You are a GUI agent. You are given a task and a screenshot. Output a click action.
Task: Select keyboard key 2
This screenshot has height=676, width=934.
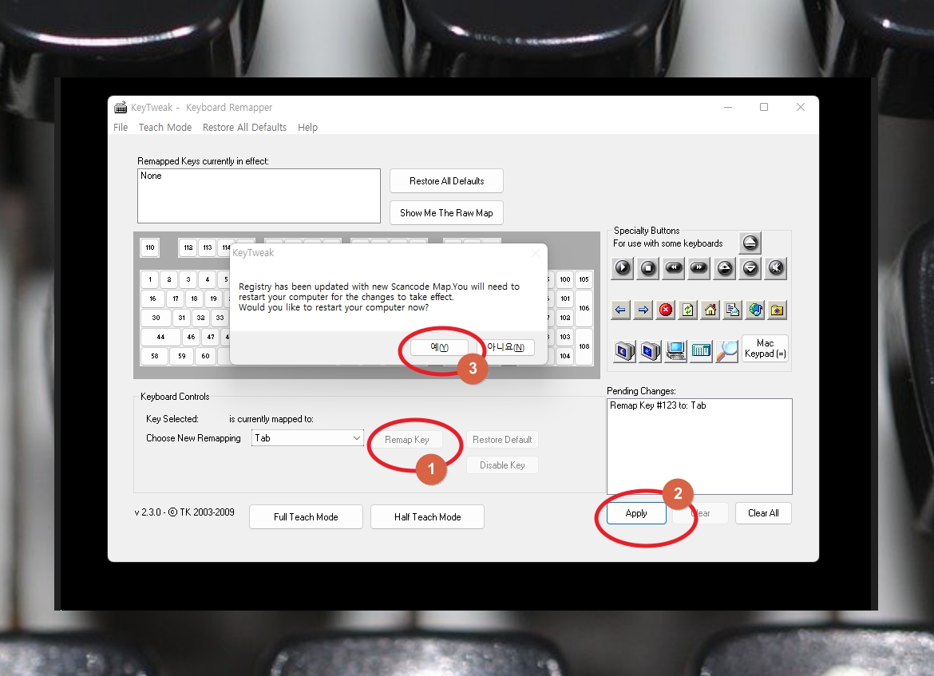point(169,279)
